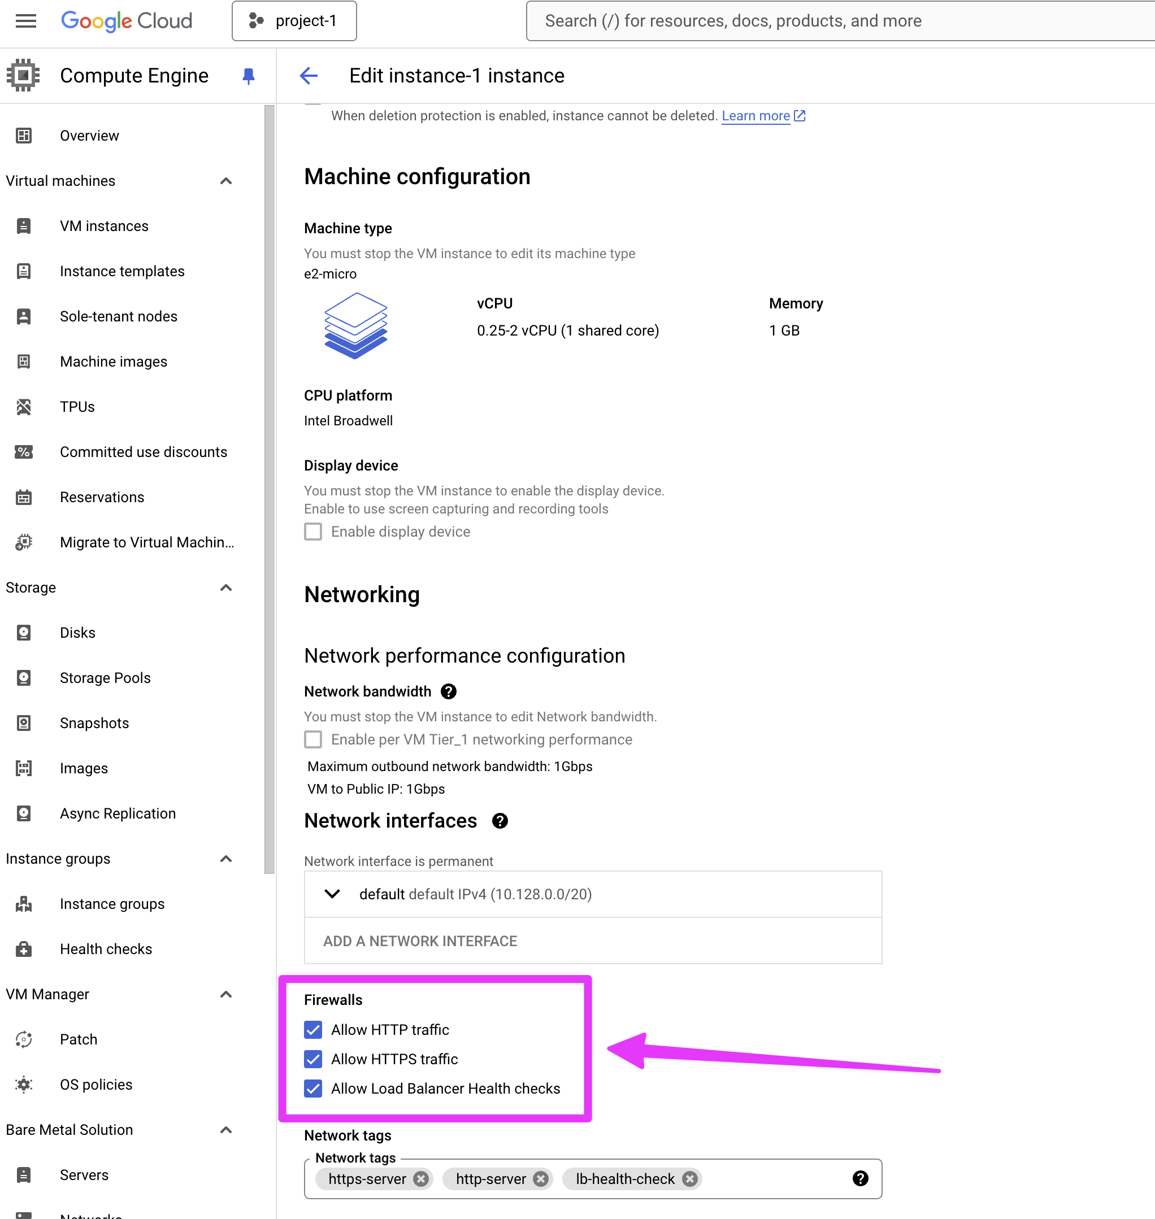1155x1219 pixels.
Task: Collapse the Virtual machines section
Action: [x=226, y=181]
